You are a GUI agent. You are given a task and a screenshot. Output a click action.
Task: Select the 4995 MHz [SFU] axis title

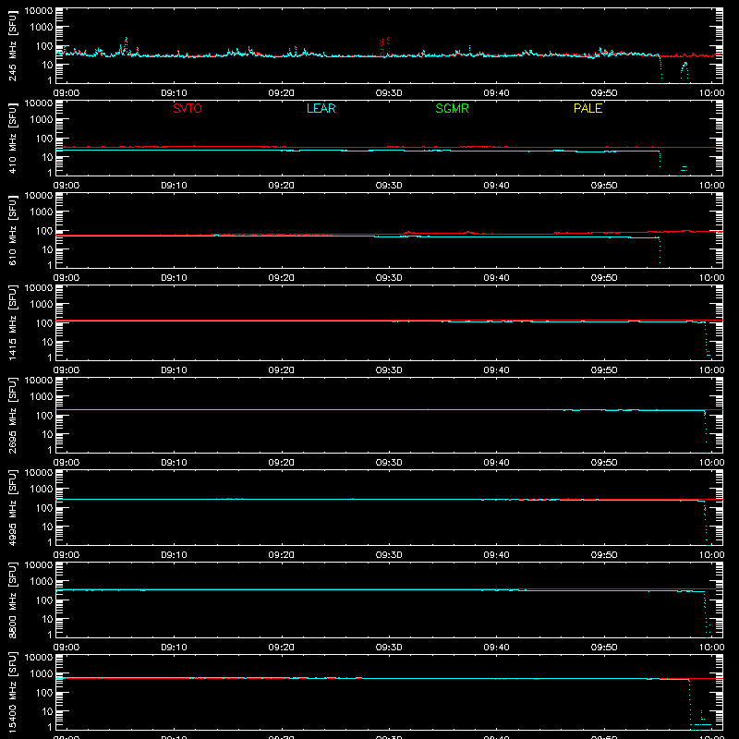[x=13, y=507]
